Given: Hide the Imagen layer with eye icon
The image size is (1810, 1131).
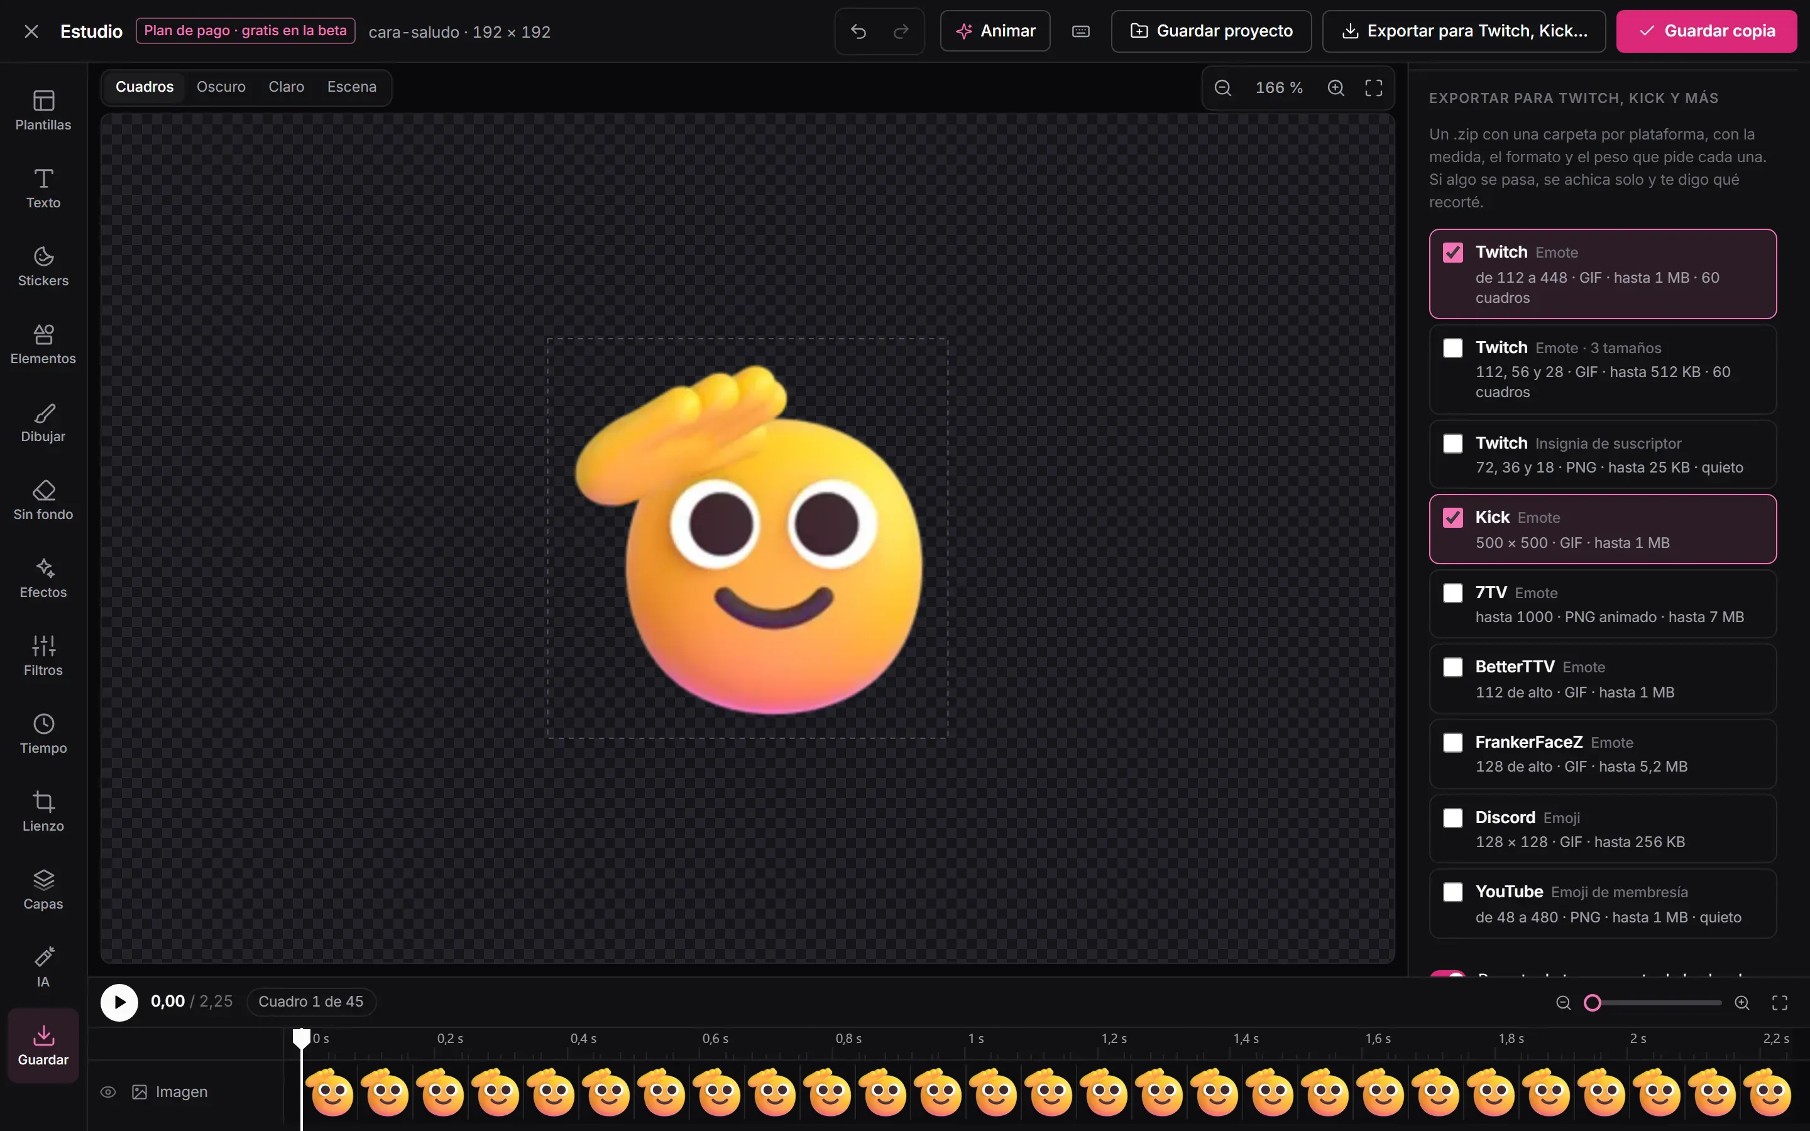Looking at the screenshot, I should 109,1092.
